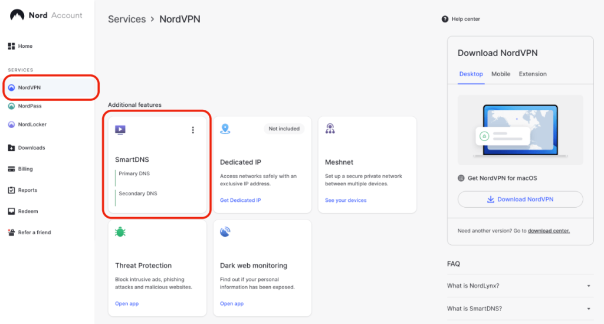Click the Download NordVPN button

coord(520,199)
